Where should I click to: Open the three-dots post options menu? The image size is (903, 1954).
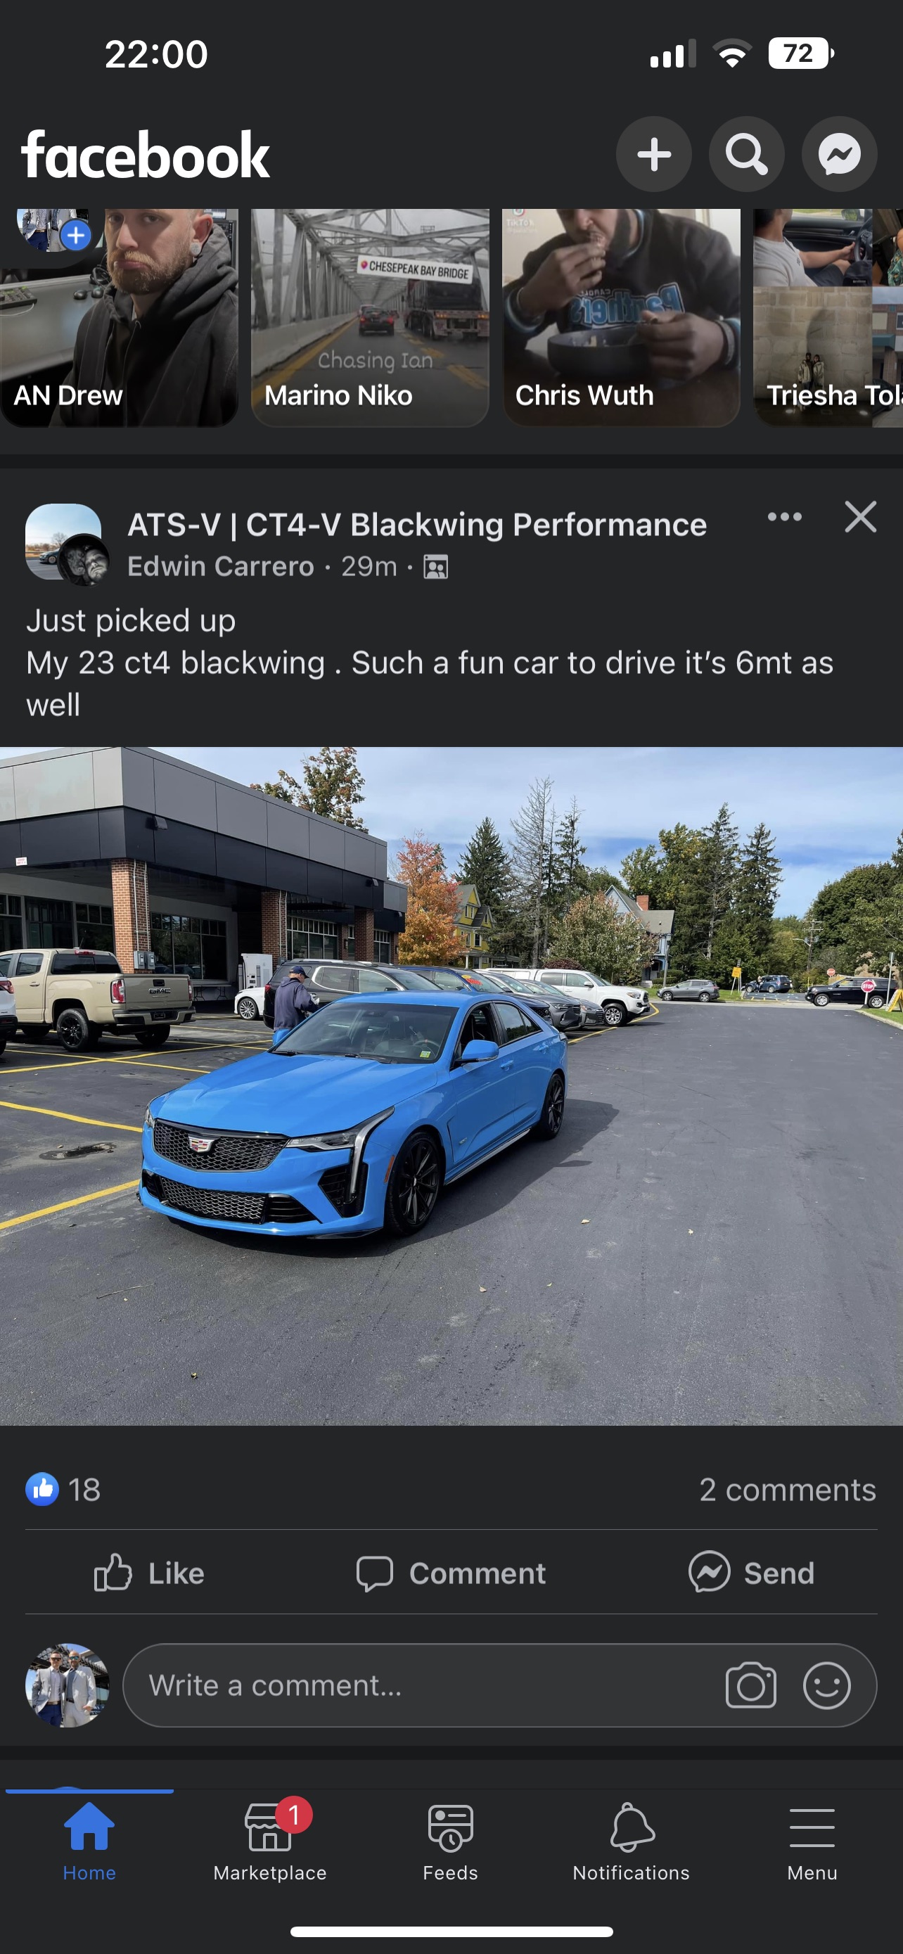785,517
